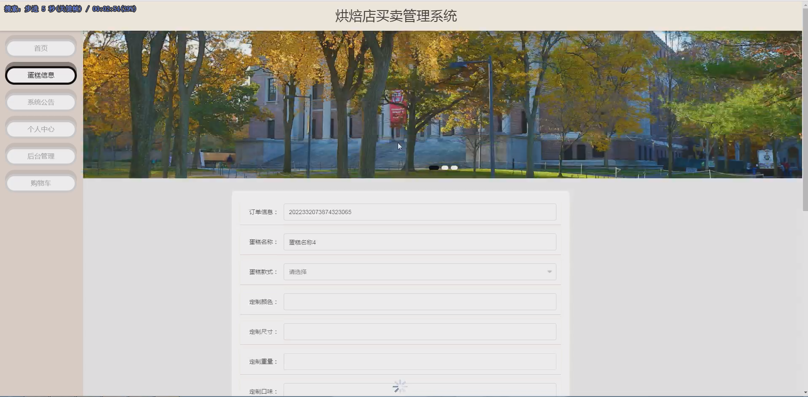
Task: Focus the 定制尺寸 input field
Action: [x=420, y=332]
